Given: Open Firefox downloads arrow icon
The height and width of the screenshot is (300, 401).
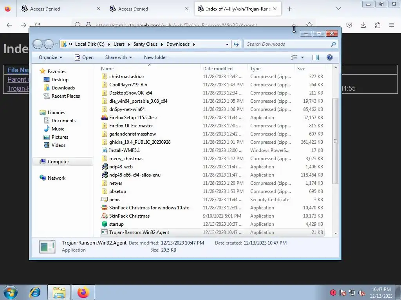Looking at the screenshot, I should (x=363, y=25).
